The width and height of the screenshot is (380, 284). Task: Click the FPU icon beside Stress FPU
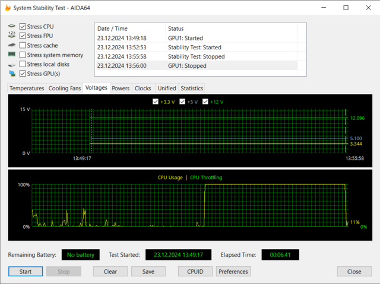click(12, 36)
